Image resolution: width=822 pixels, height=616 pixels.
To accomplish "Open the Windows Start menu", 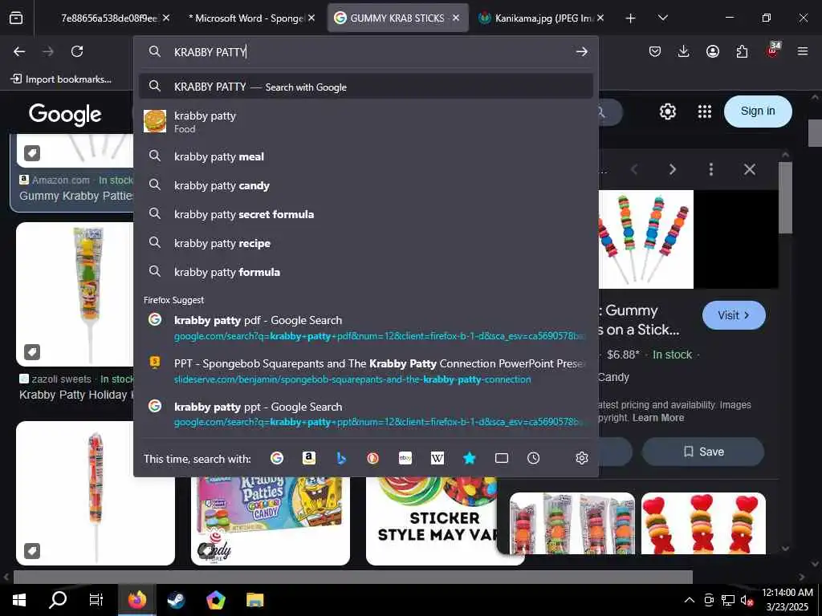I will click(x=19, y=600).
